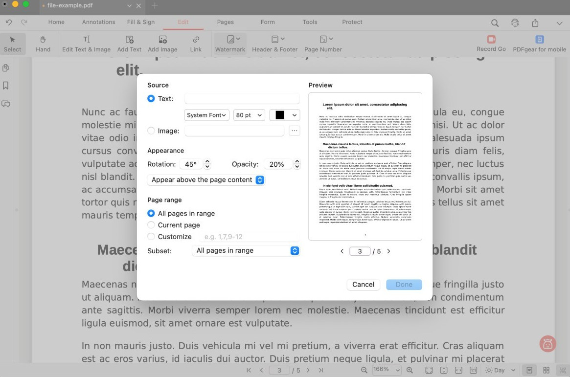This screenshot has width=570, height=377.
Task: Expand the 80 pt font size dropdown
Action: tap(249, 115)
